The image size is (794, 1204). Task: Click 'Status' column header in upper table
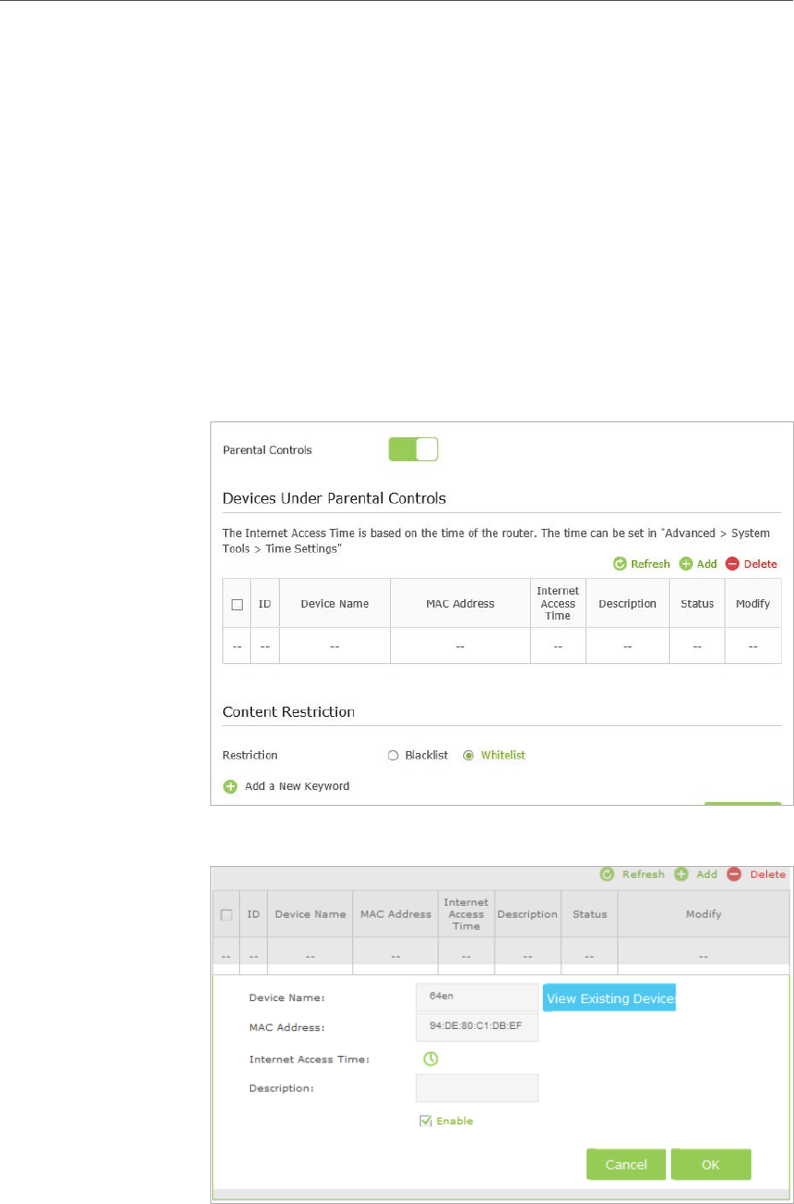click(697, 604)
